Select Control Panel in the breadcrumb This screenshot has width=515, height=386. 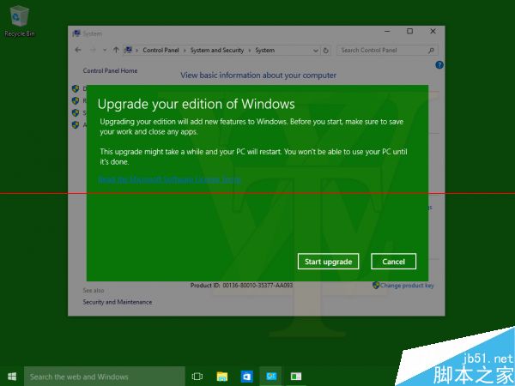(161, 51)
